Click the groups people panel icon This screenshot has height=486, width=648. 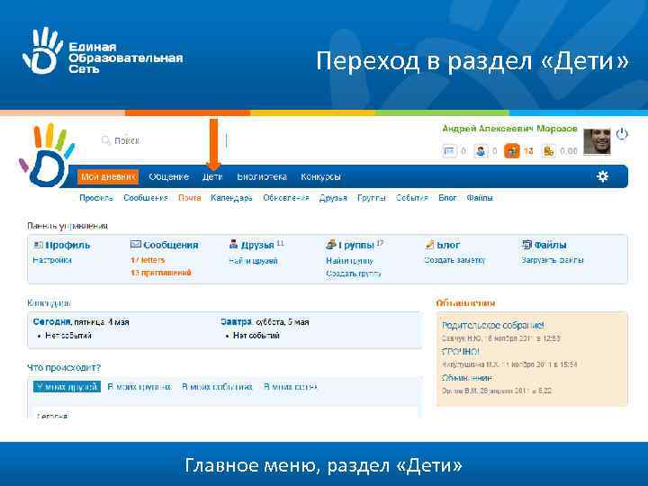click(x=331, y=245)
